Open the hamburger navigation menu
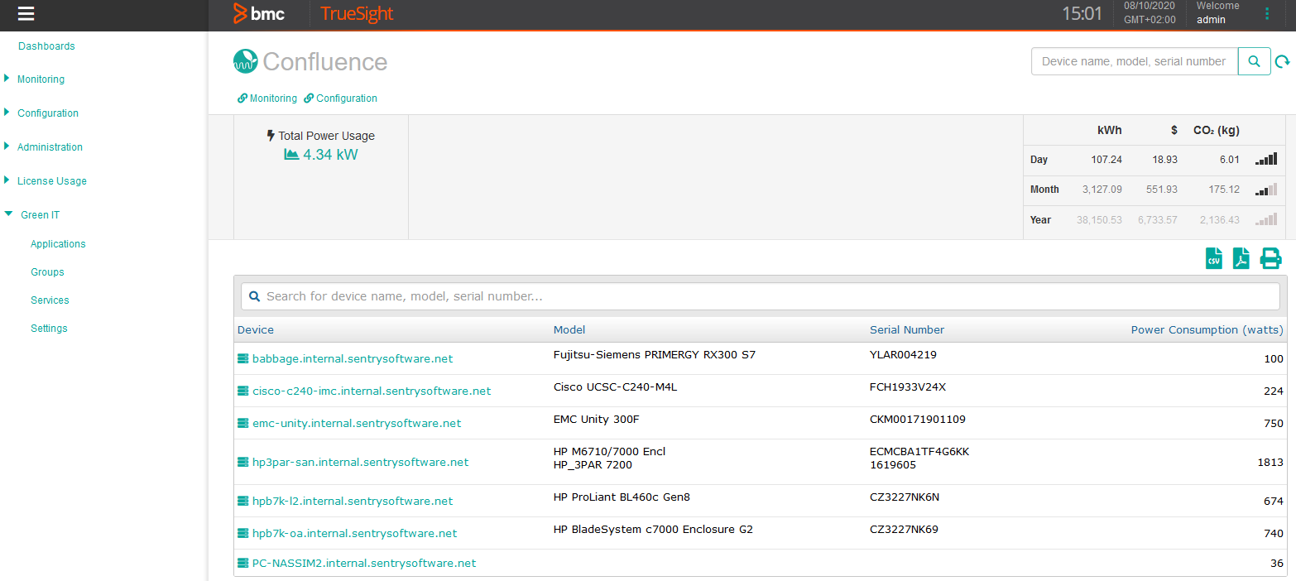 point(26,13)
